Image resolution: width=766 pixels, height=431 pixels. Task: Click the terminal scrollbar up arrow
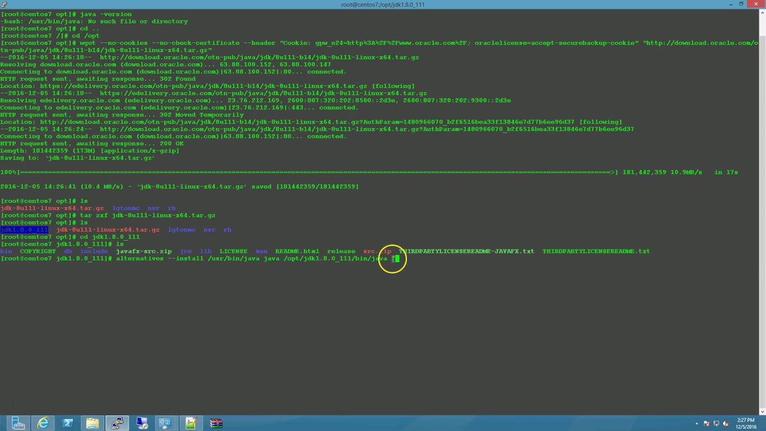[x=762, y=13]
